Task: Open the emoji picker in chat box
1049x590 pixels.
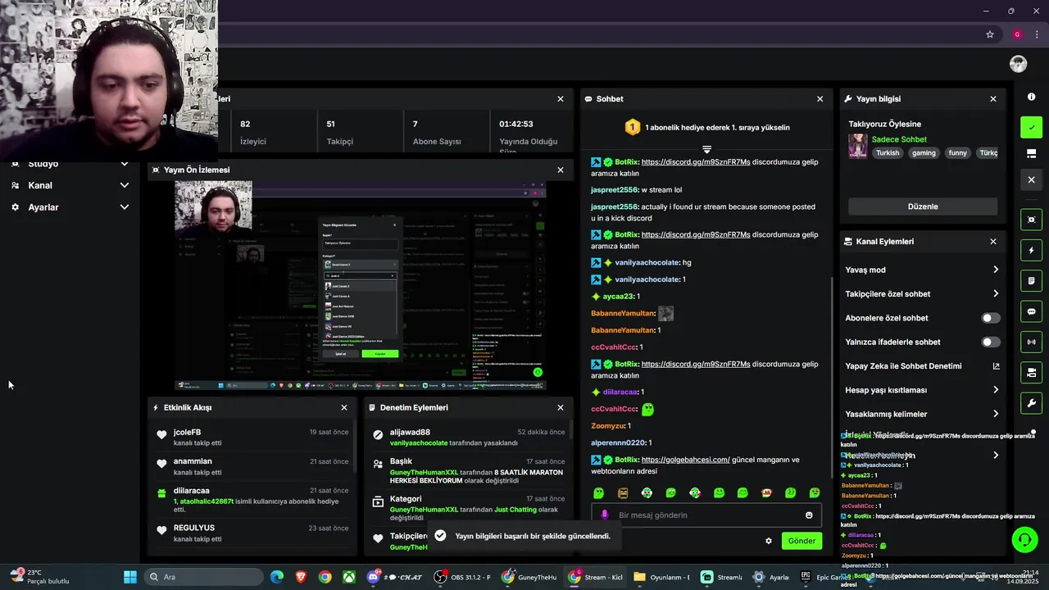Action: pos(809,515)
